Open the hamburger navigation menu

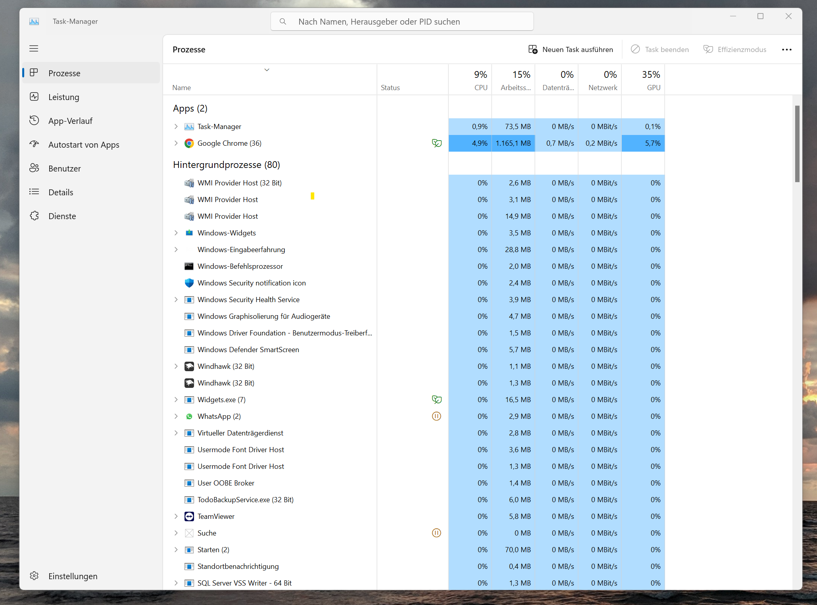tap(34, 48)
